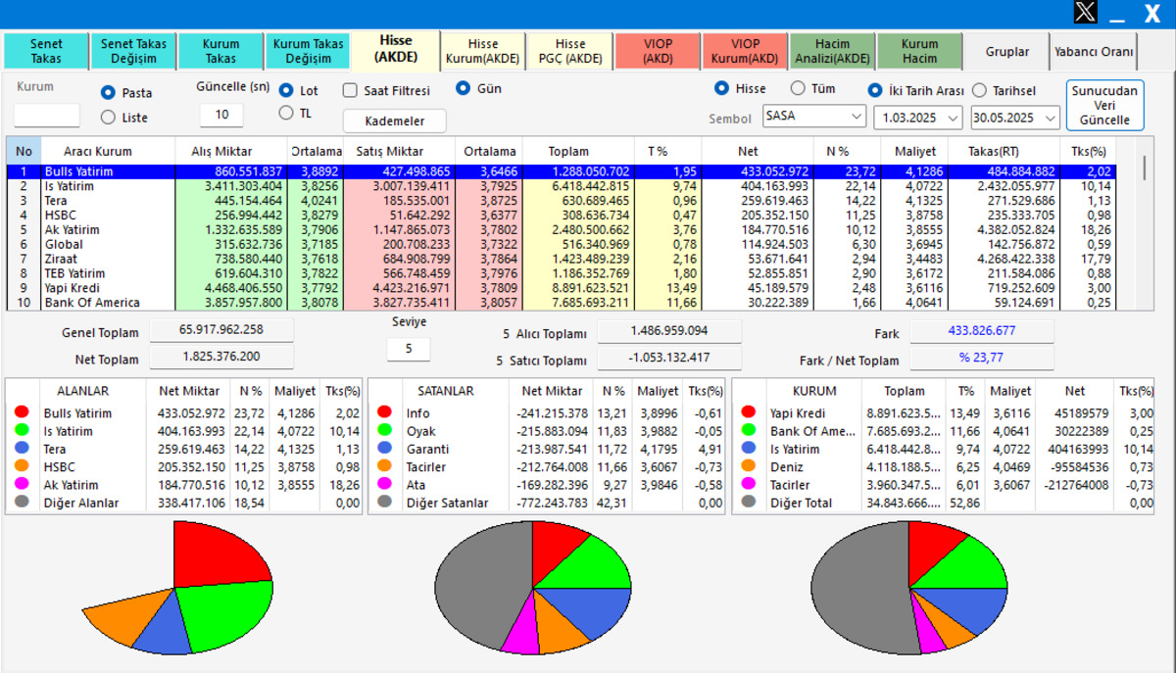The height and width of the screenshot is (673, 1176).
Task: Switch to VIOP (AKD) tab
Action: click(x=658, y=51)
